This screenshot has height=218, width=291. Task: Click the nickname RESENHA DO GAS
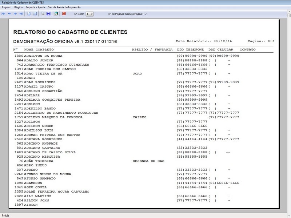(x=148, y=161)
